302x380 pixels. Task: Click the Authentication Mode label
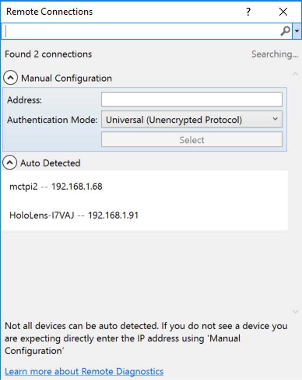click(x=52, y=120)
